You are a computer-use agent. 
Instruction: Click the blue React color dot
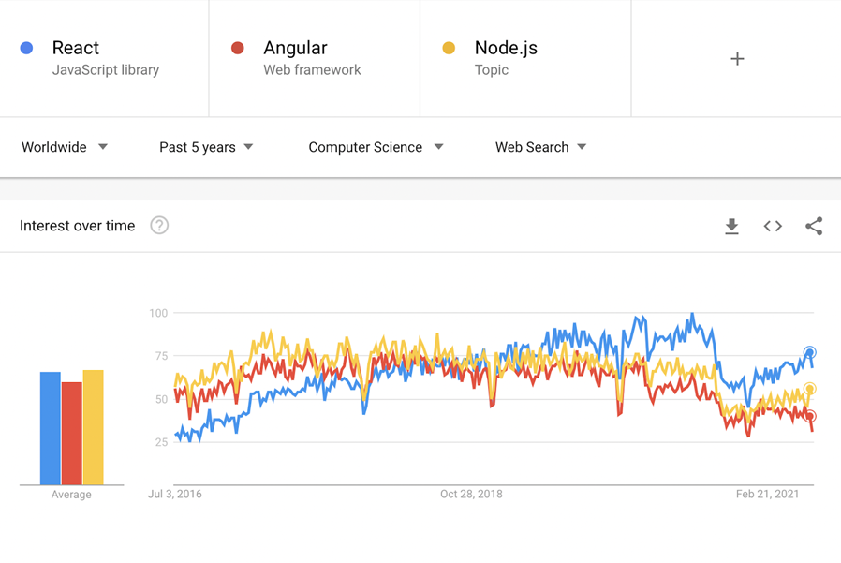pos(26,49)
